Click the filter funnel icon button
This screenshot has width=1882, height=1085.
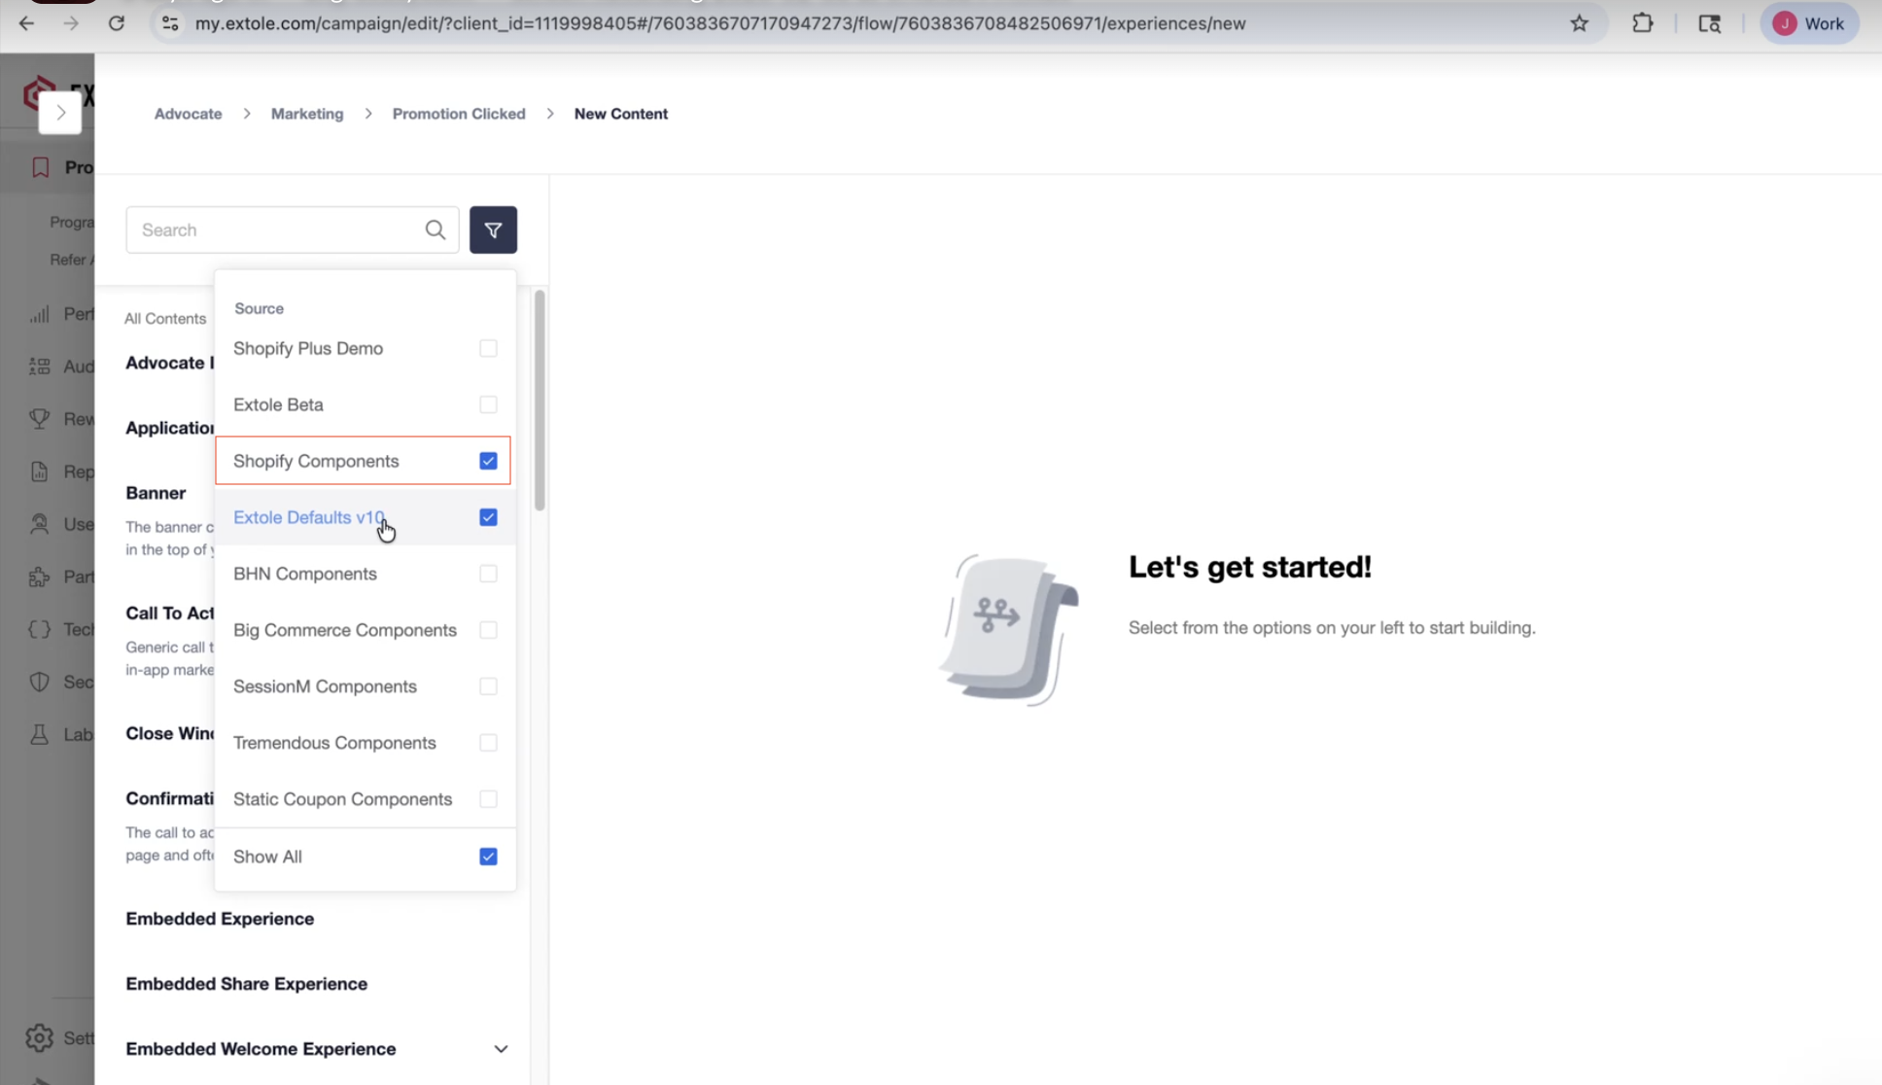point(493,230)
